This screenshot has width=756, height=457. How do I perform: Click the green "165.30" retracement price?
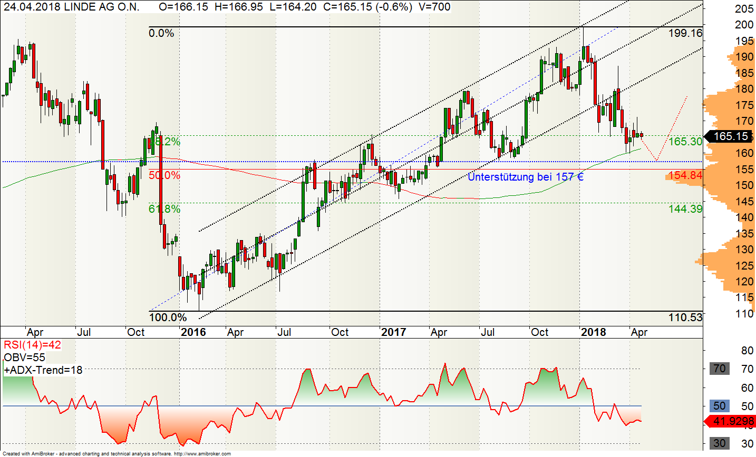coord(685,142)
